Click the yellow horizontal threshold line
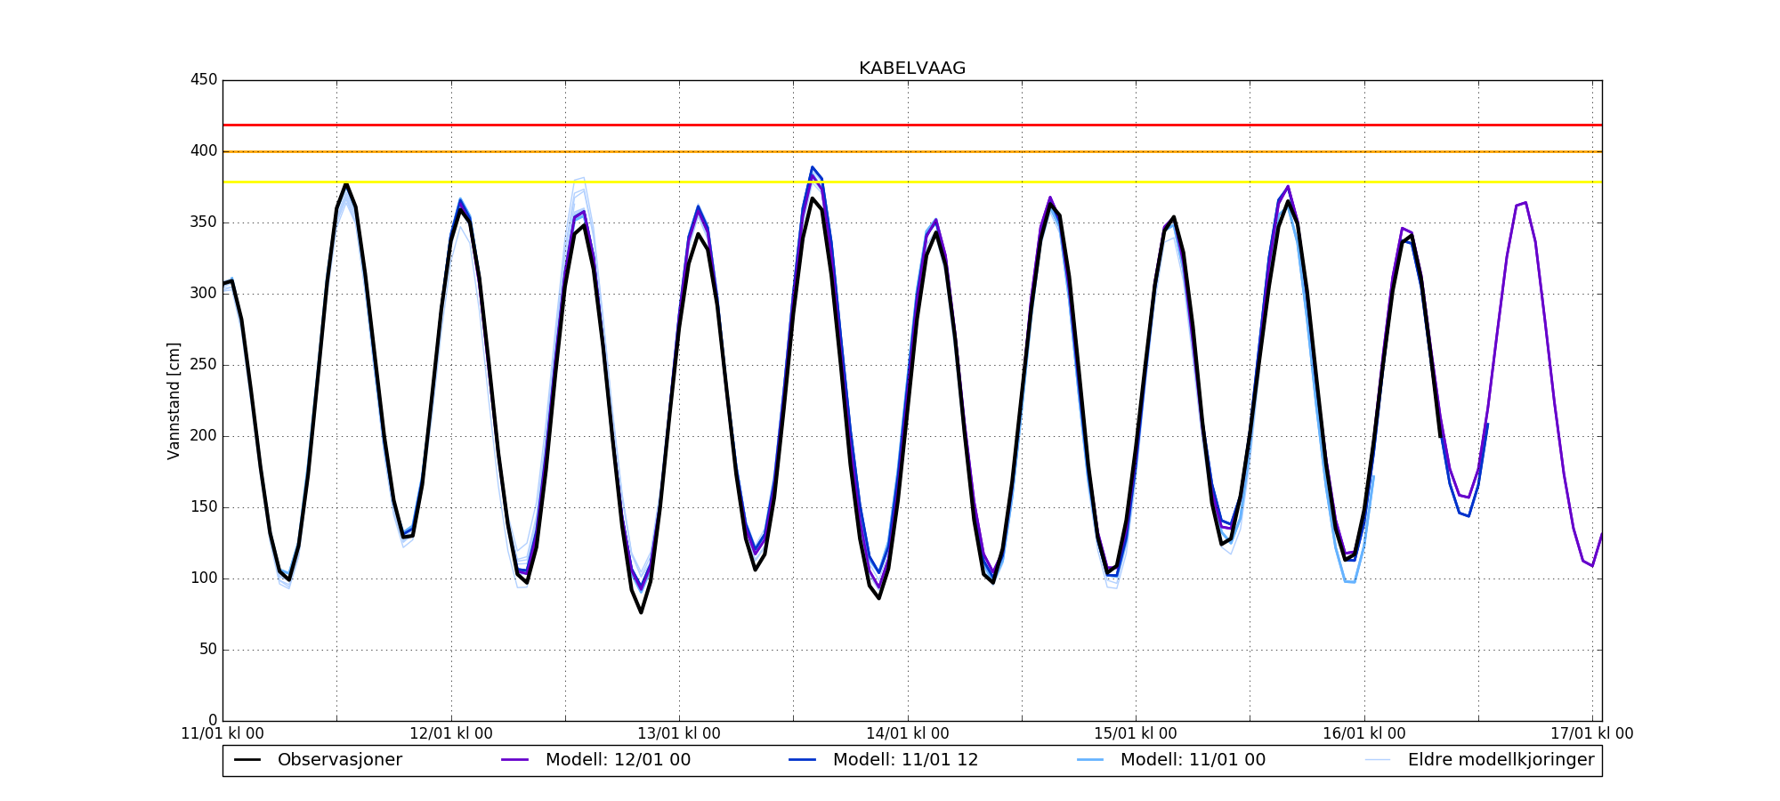Image resolution: width=1780 pixels, height=801 pixels. (912, 182)
